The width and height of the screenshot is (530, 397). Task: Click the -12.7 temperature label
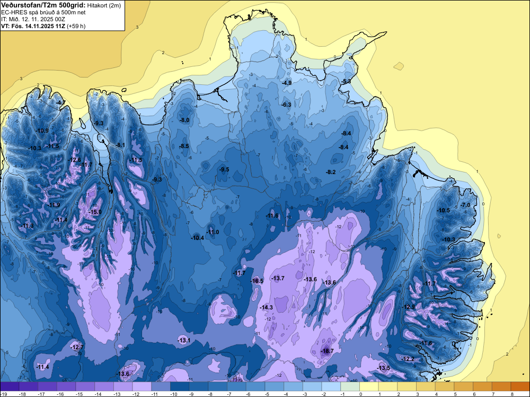click(77, 347)
